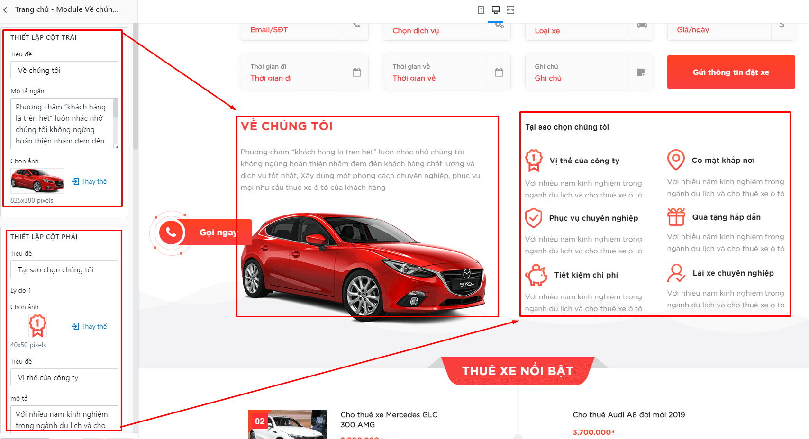Select the red car image thumbnail
Viewport: 809px width, 439px height.
click(x=37, y=181)
